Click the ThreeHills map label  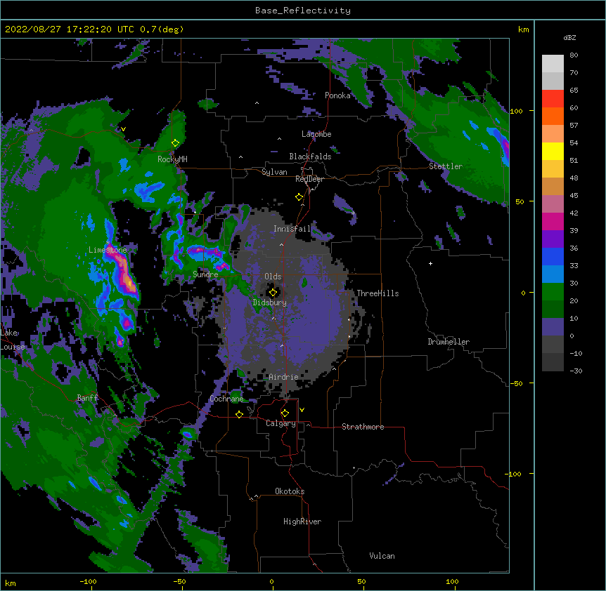coord(378,293)
